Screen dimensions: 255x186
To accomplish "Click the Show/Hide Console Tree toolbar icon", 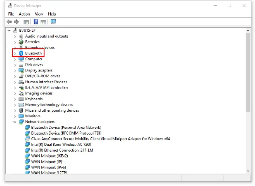I will click(x=26, y=22).
